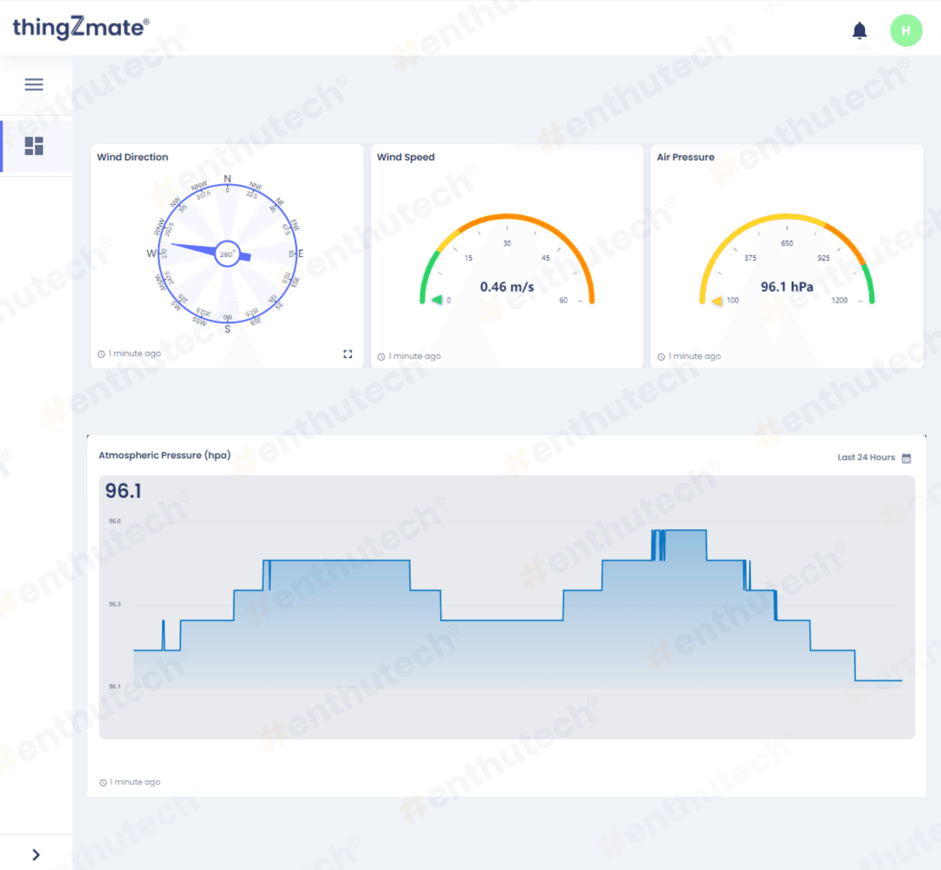
Task: Click the 0.46 m/s wind speed reading
Action: click(x=507, y=287)
